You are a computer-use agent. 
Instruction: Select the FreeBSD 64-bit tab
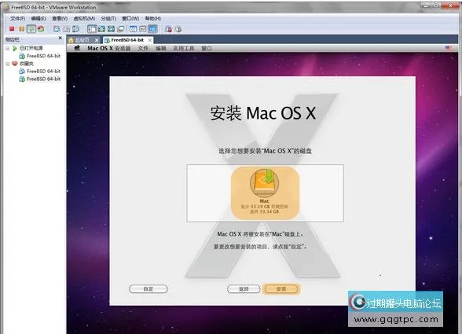127,40
